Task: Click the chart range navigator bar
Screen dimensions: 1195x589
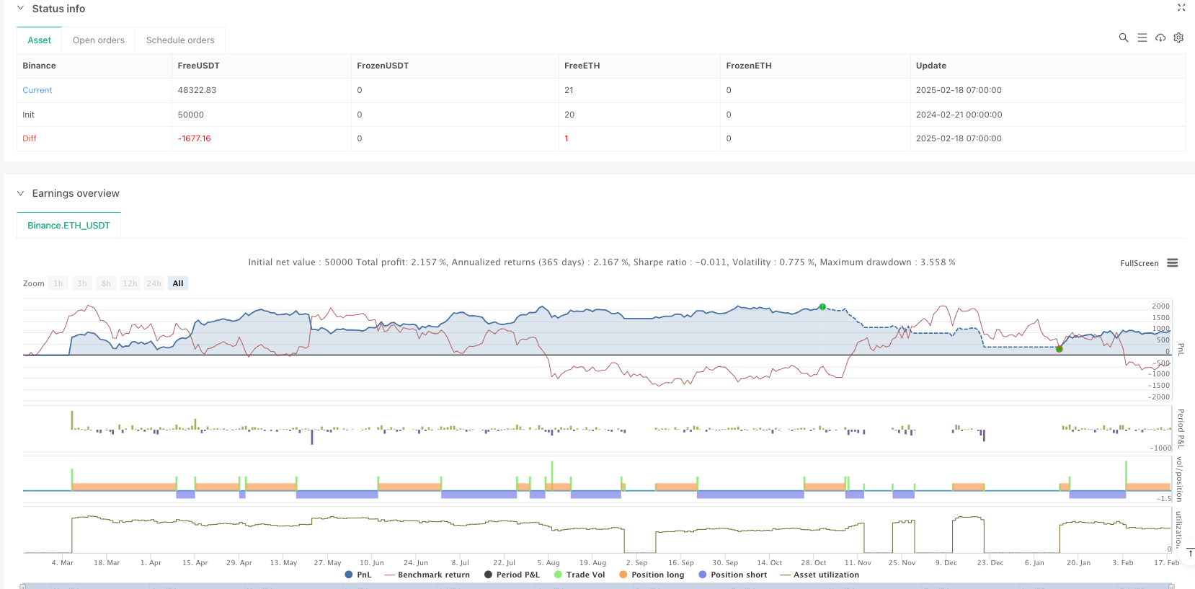Action: (x=598, y=585)
